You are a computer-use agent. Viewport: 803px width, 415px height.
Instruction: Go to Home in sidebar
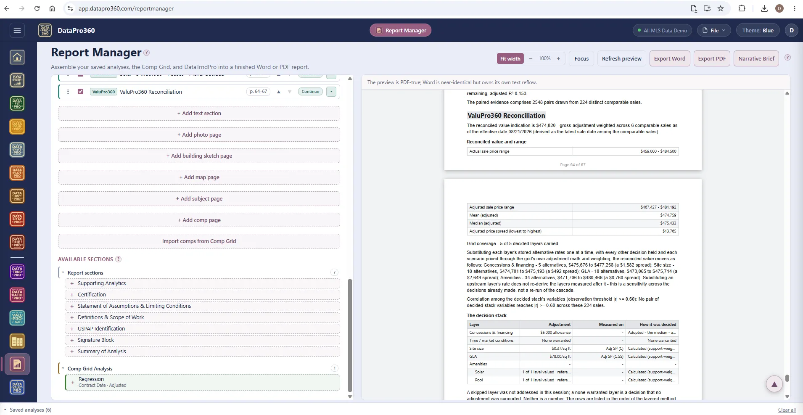tap(17, 57)
